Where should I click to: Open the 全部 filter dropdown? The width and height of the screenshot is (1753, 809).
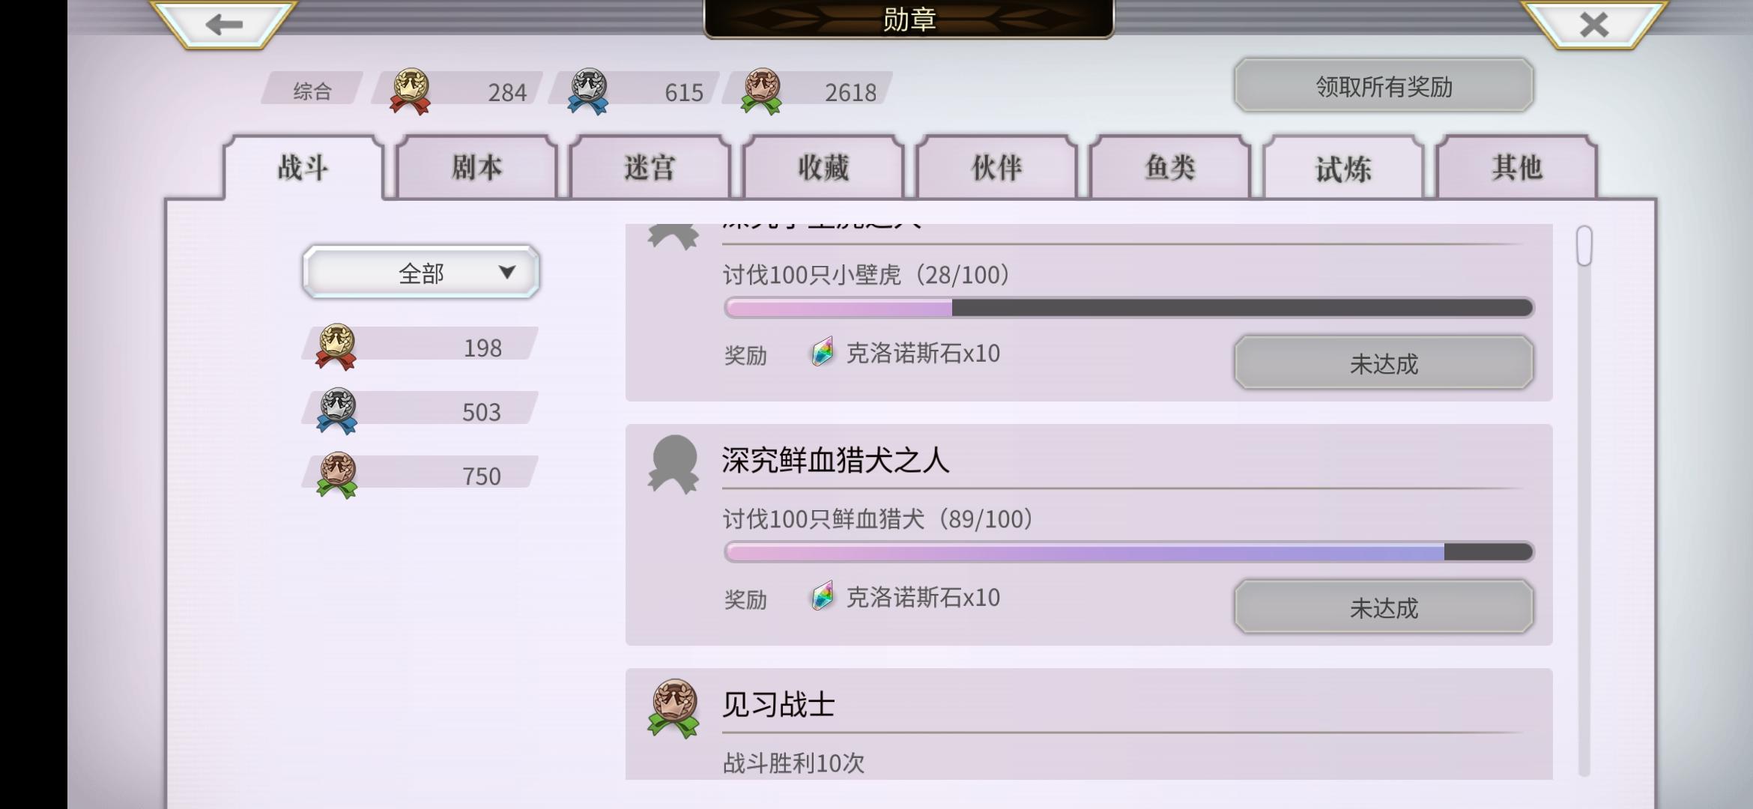pos(421,272)
